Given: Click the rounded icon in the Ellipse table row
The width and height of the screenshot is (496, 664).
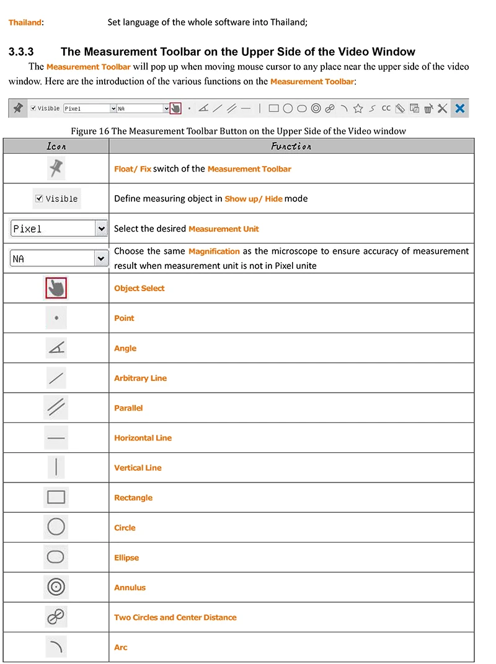Looking at the screenshot, I should (x=56, y=557).
